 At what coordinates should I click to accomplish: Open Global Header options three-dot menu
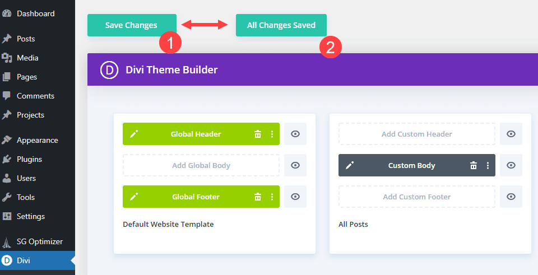tap(272, 134)
